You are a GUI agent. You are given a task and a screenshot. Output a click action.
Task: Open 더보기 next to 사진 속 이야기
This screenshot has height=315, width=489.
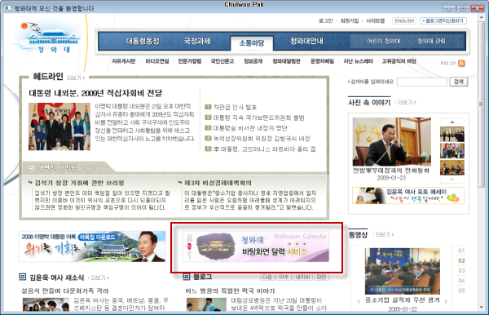407,102
